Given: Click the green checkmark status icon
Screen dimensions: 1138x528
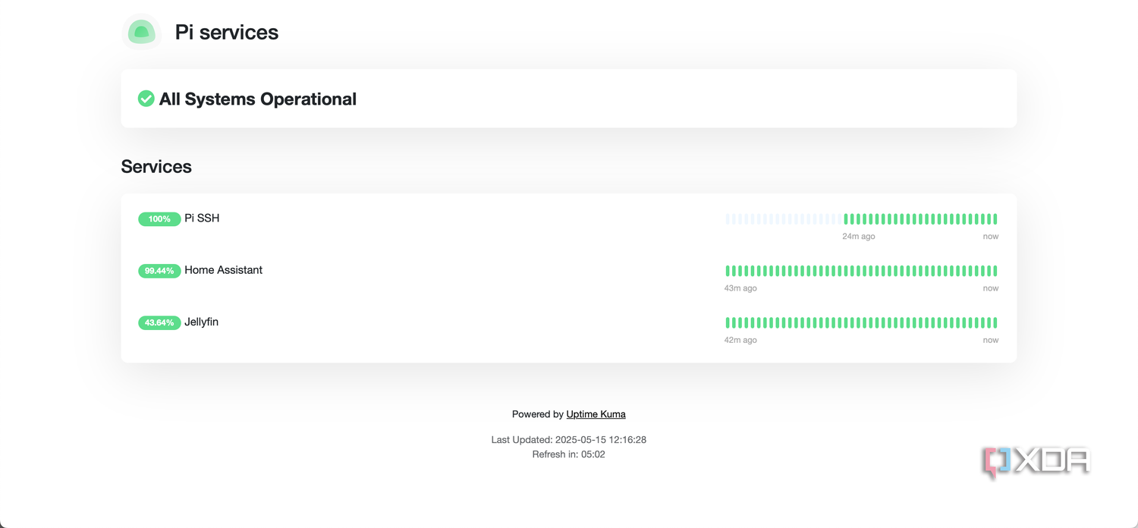Looking at the screenshot, I should point(146,99).
